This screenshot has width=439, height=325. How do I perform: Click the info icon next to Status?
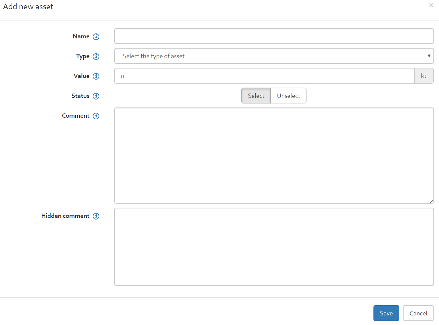[96, 96]
